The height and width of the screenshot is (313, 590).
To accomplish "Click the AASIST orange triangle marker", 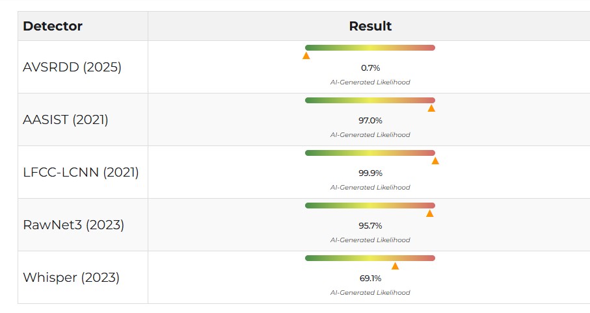I will (431, 108).
